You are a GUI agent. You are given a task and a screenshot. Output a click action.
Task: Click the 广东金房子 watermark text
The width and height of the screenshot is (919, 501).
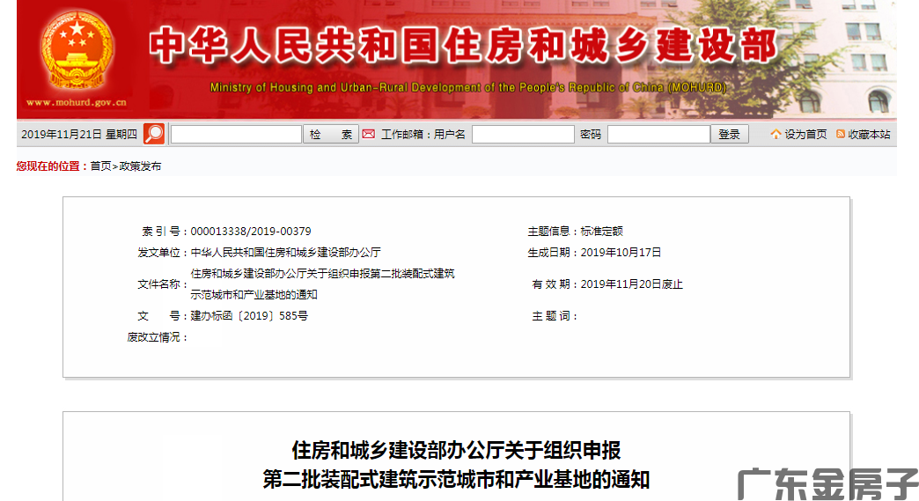pos(827,483)
